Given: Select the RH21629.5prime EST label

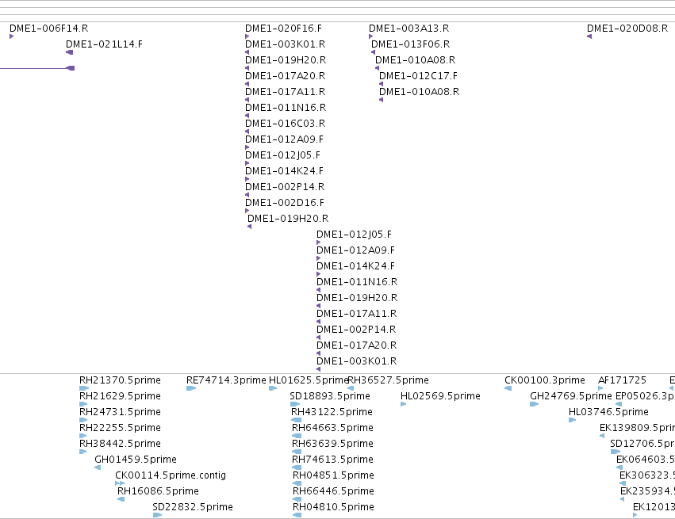Looking at the screenshot, I should pos(120,396).
